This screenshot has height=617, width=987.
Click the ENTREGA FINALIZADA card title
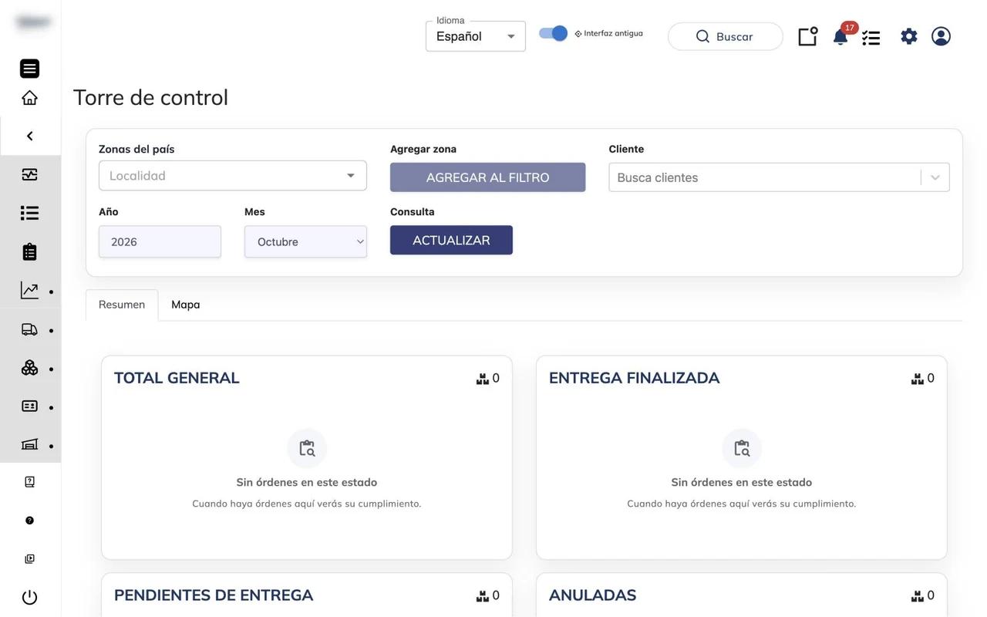pos(635,378)
